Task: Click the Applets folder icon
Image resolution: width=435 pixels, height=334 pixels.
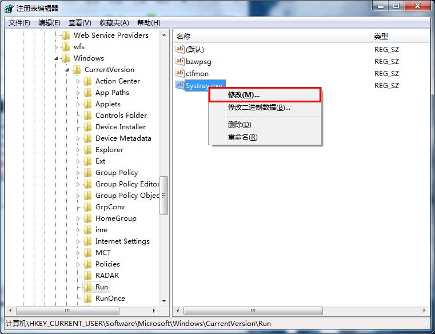Action: coord(87,104)
